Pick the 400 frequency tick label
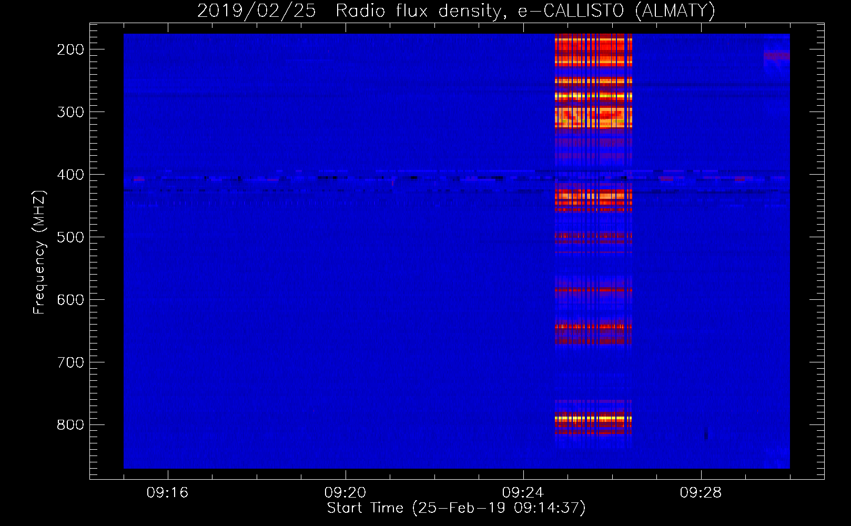Image resolution: width=851 pixels, height=526 pixels. [x=70, y=175]
